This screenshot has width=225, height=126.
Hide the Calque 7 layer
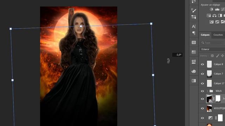[x=202, y=74]
